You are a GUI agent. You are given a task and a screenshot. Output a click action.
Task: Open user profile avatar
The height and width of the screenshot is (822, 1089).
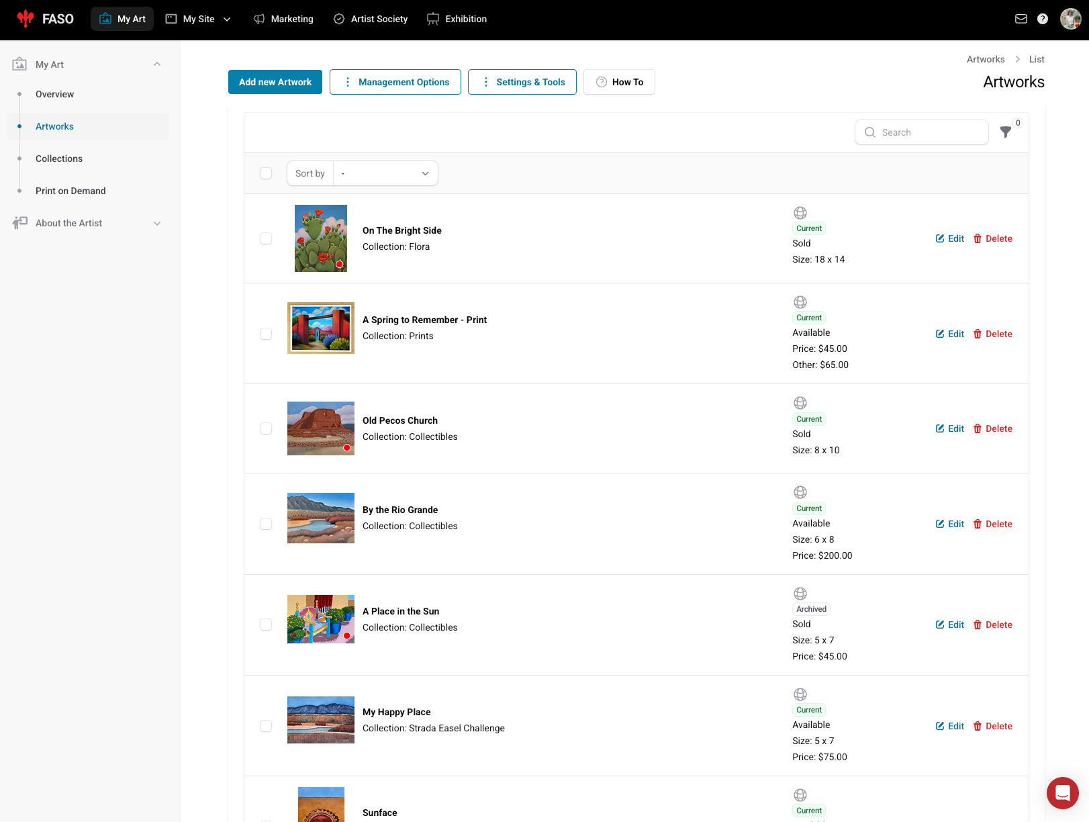[1070, 19]
